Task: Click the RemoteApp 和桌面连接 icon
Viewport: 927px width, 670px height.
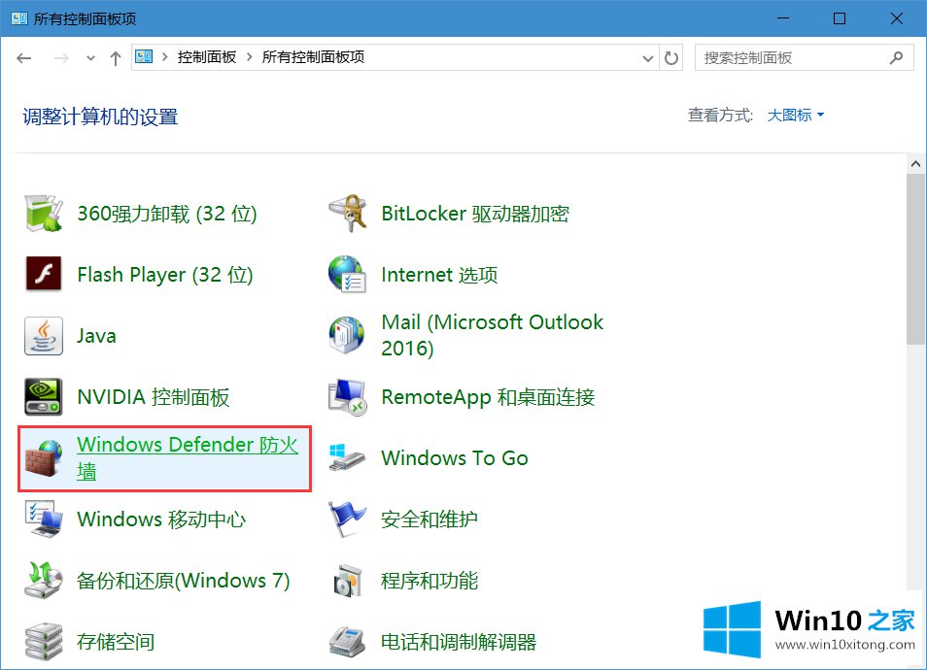Action: [348, 397]
